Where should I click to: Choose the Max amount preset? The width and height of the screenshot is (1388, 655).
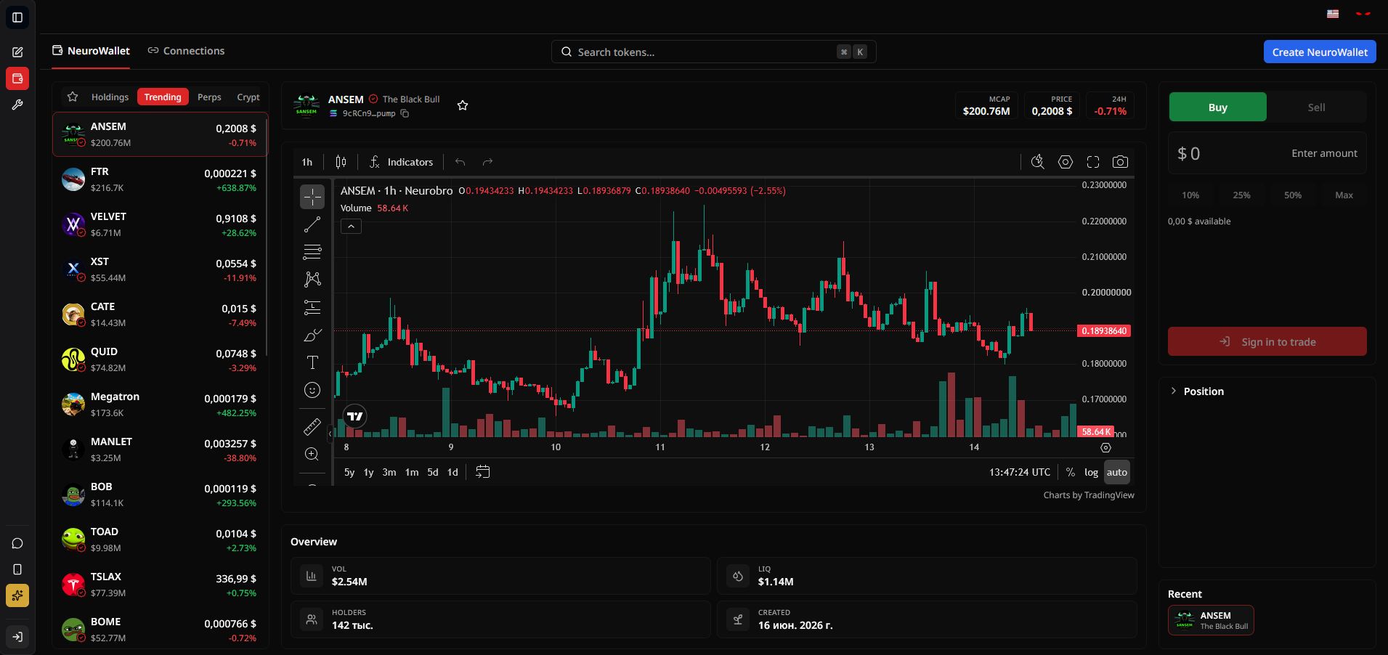tap(1344, 195)
